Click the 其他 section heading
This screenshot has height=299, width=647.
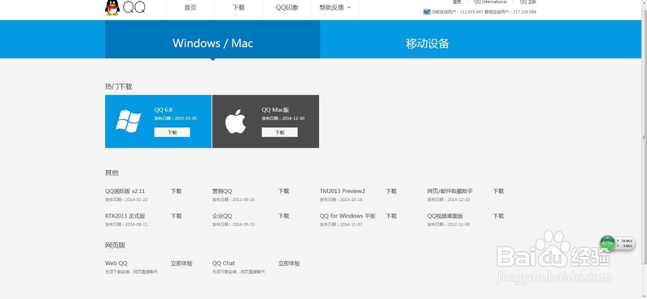coord(112,172)
